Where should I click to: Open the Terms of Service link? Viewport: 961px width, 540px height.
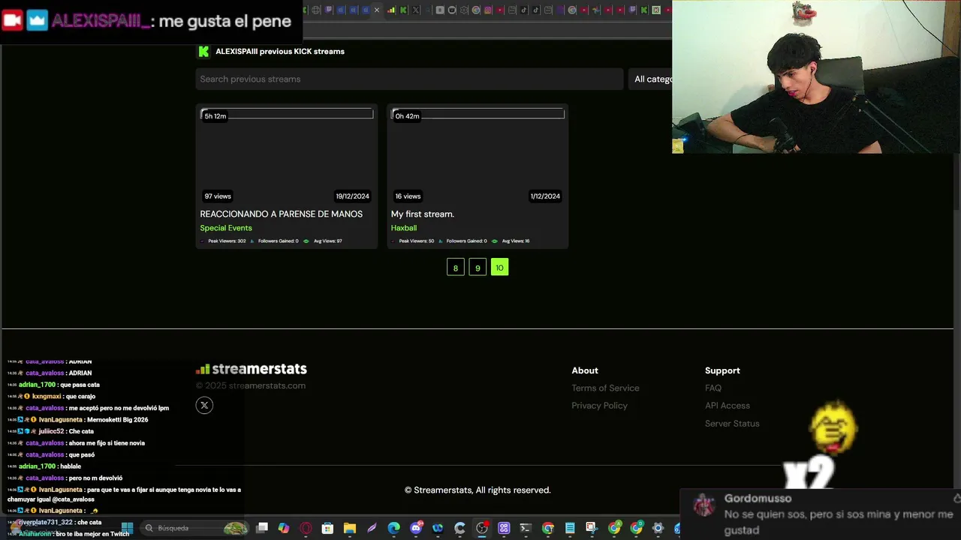pos(605,388)
